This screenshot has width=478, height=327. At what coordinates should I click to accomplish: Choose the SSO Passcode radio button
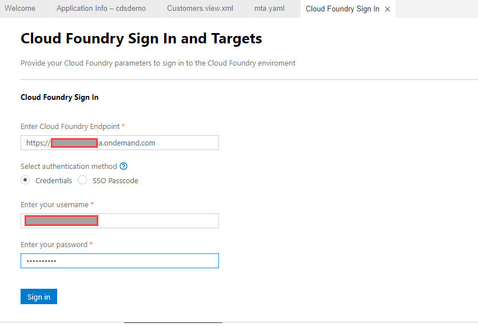click(x=82, y=180)
